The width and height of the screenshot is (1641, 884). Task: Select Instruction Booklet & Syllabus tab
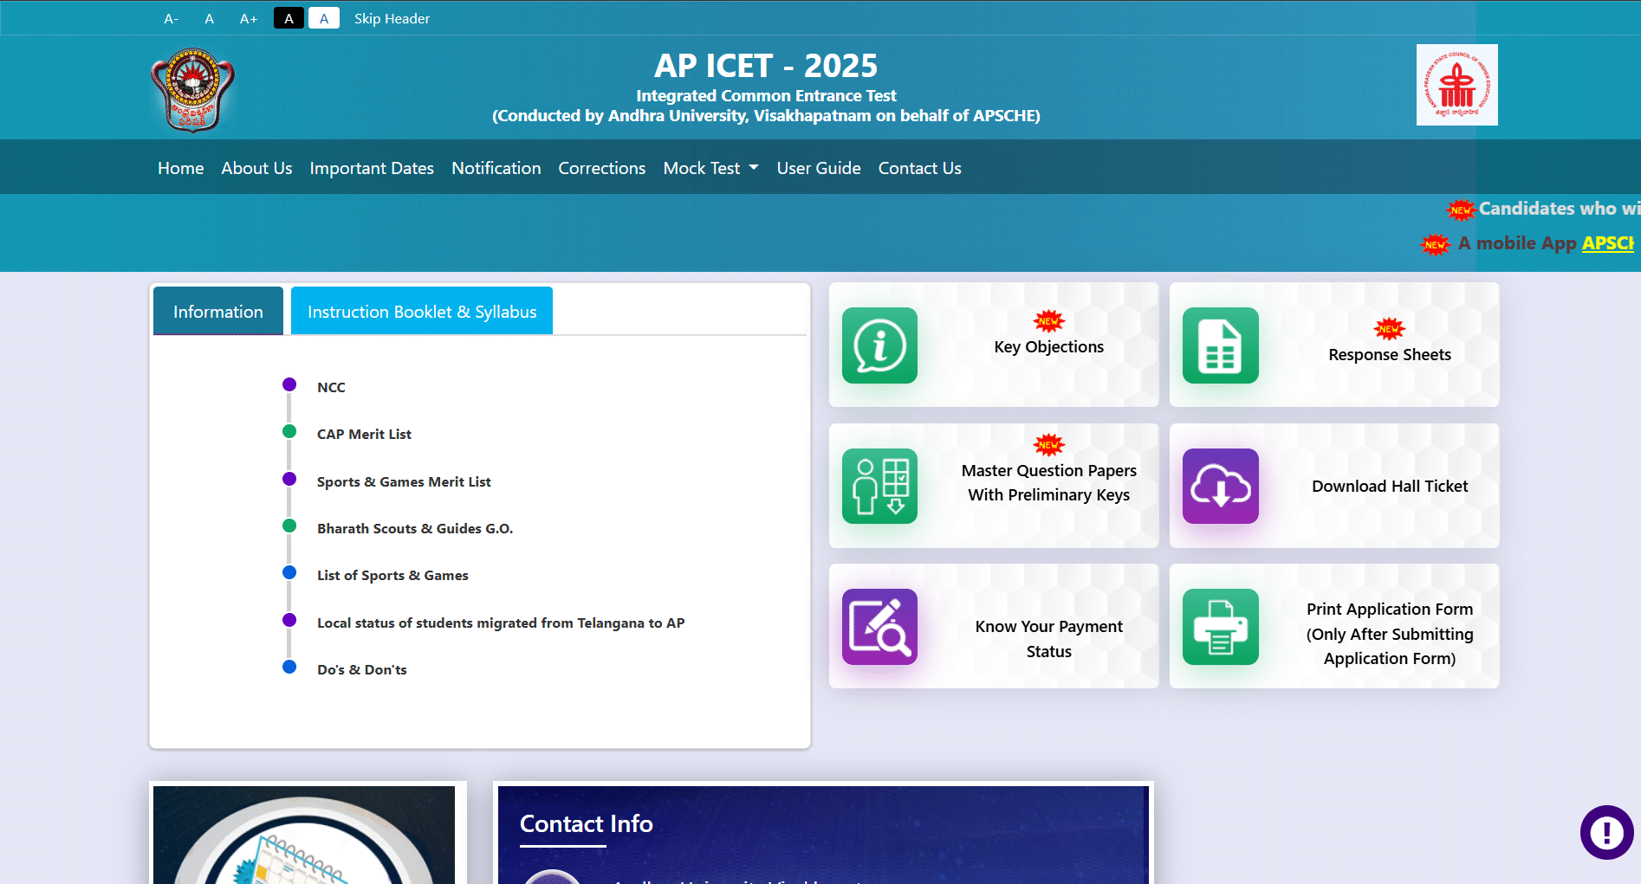422,311
